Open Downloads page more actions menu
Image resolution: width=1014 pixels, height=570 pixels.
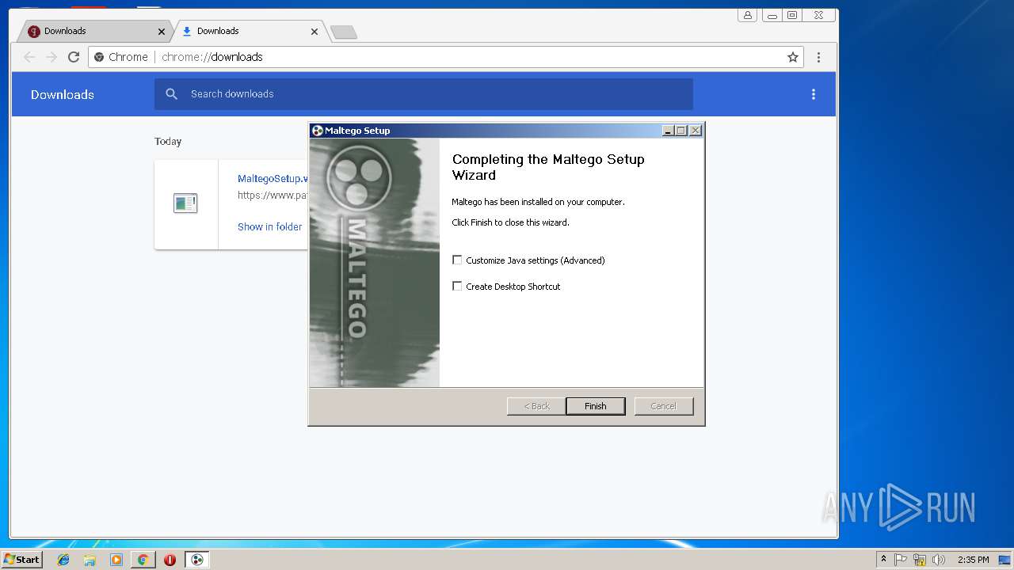click(813, 94)
